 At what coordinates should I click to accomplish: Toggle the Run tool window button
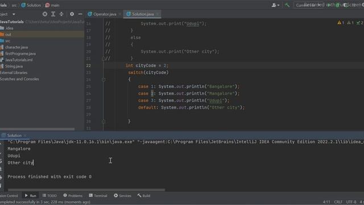pyautogui.click(x=30, y=196)
